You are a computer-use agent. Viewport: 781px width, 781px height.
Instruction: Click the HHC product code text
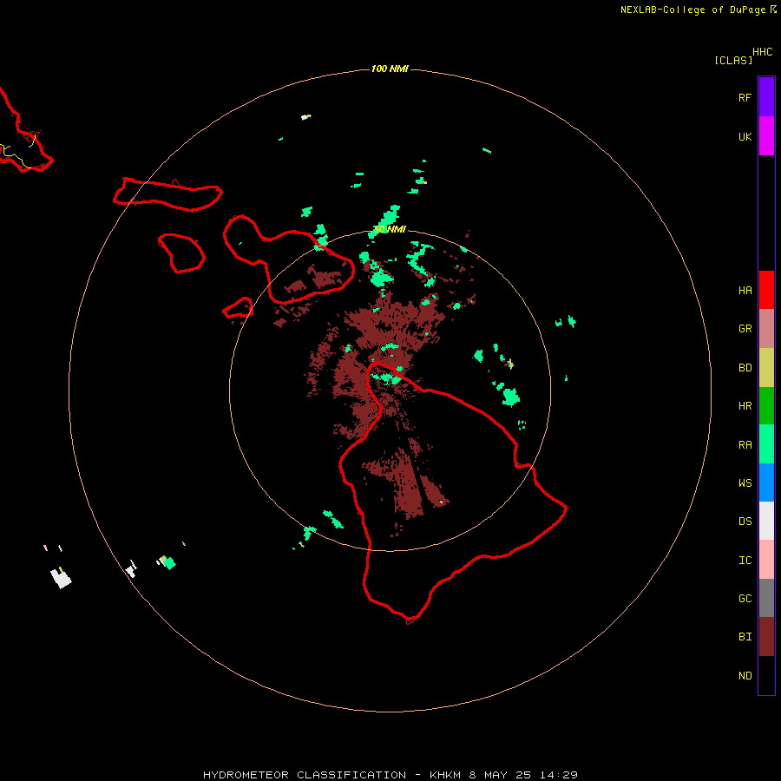pyautogui.click(x=763, y=52)
